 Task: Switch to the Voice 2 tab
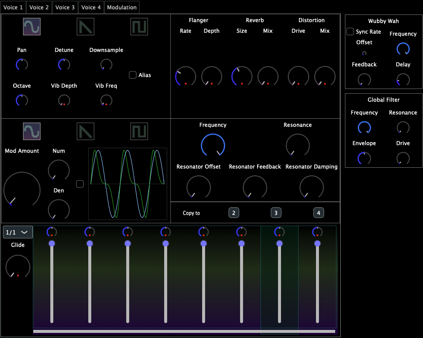click(39, 7)
